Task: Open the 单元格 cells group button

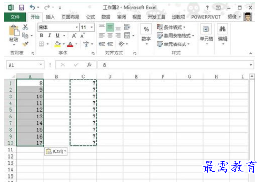Action: tap(206, 34)
